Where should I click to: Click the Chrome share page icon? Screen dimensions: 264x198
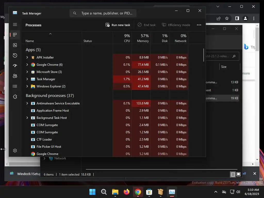point(219,18)
